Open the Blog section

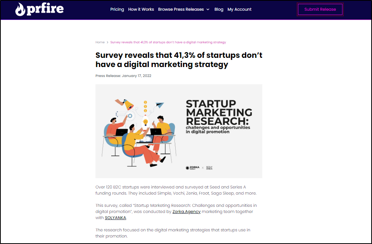tap(219, 9)
